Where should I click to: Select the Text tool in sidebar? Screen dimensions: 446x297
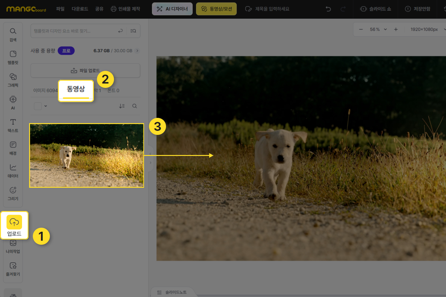point(13,125)
